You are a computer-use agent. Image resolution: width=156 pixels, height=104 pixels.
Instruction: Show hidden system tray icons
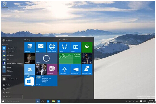pos(126,101)
